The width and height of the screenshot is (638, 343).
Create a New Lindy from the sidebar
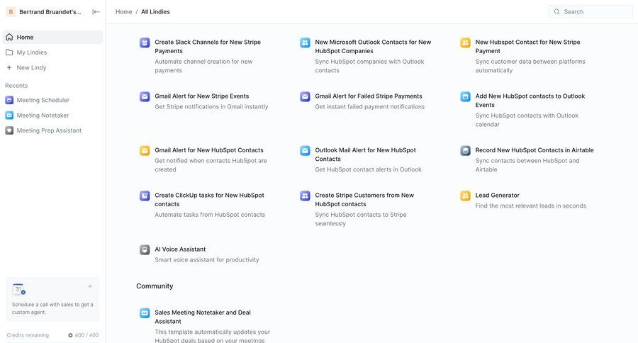[x=31, y=68]
